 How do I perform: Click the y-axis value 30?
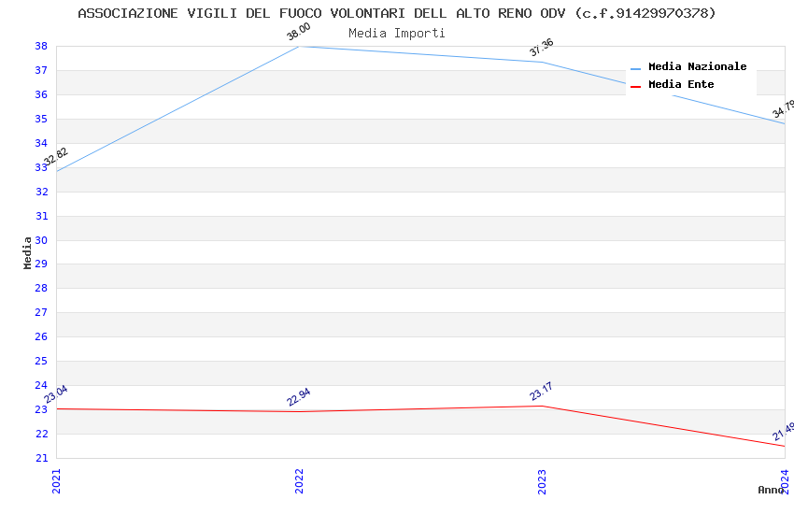41,240
